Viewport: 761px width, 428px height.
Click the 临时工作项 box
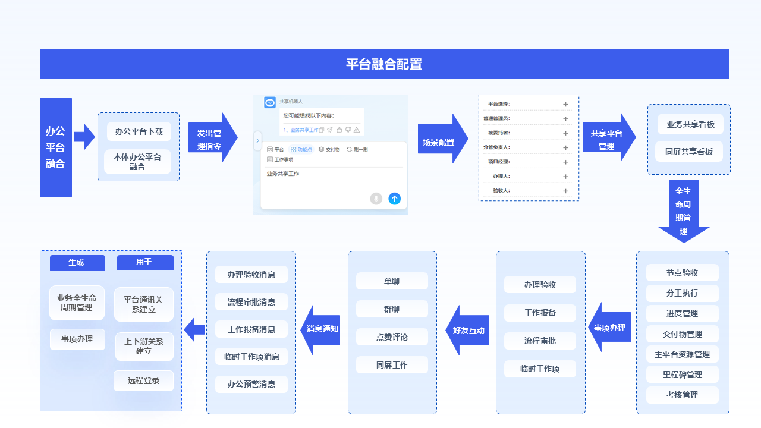coord(540,369)
